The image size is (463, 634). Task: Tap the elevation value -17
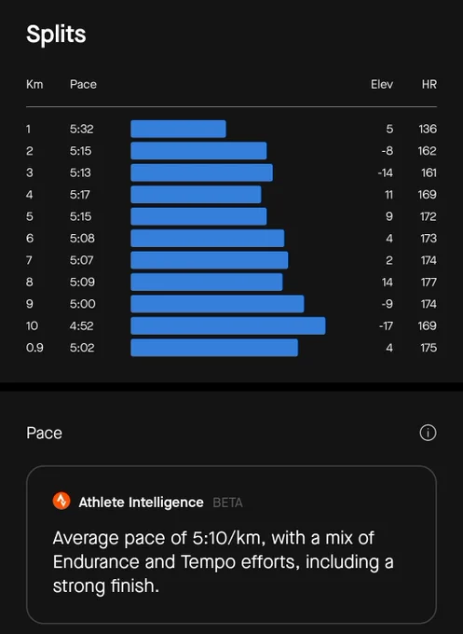coord(386,326)
